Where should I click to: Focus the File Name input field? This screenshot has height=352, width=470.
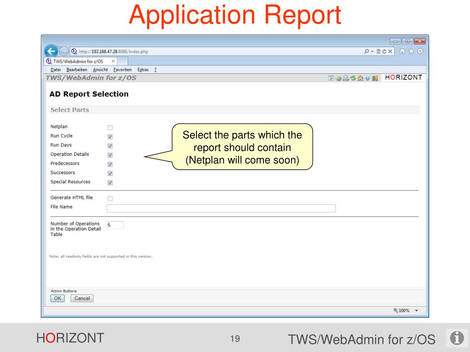(221, 209)
